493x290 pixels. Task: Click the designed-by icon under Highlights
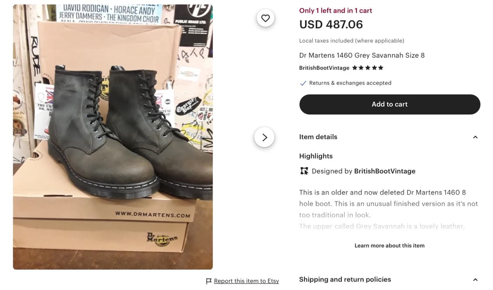pos(304,171)
